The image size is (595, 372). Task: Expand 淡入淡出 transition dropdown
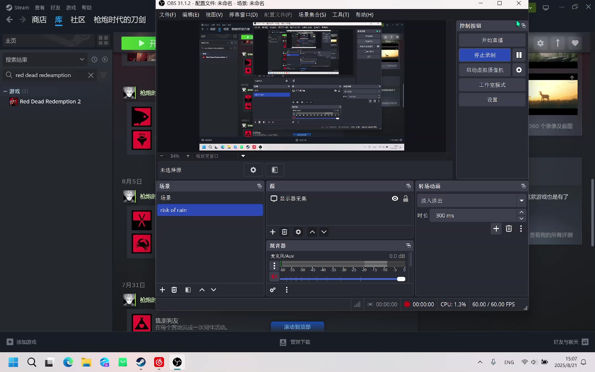pyautogui.click(x=522, y=200)
